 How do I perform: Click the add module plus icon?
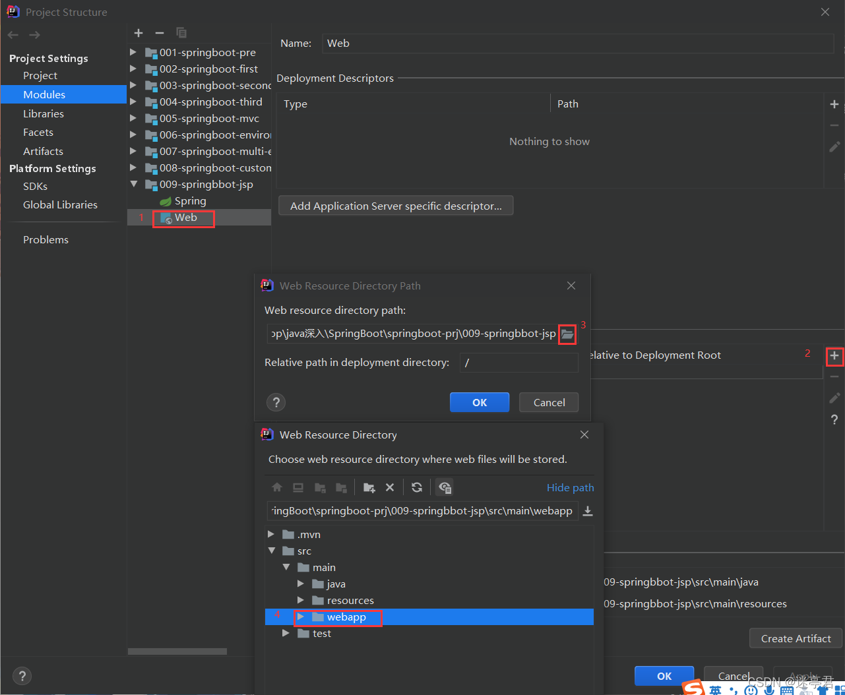[139, 33]
